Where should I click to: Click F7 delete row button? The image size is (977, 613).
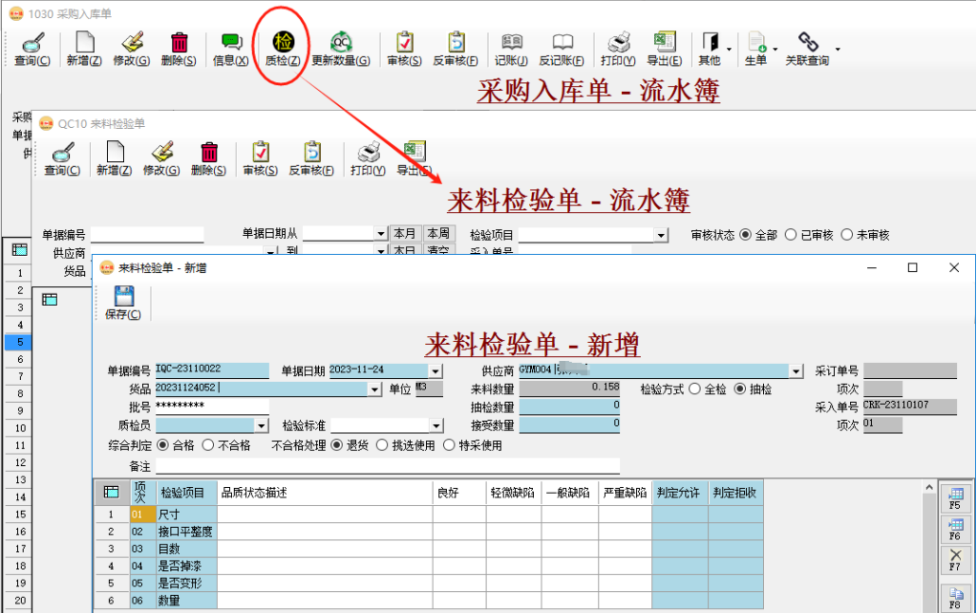(x=955, y=560)
